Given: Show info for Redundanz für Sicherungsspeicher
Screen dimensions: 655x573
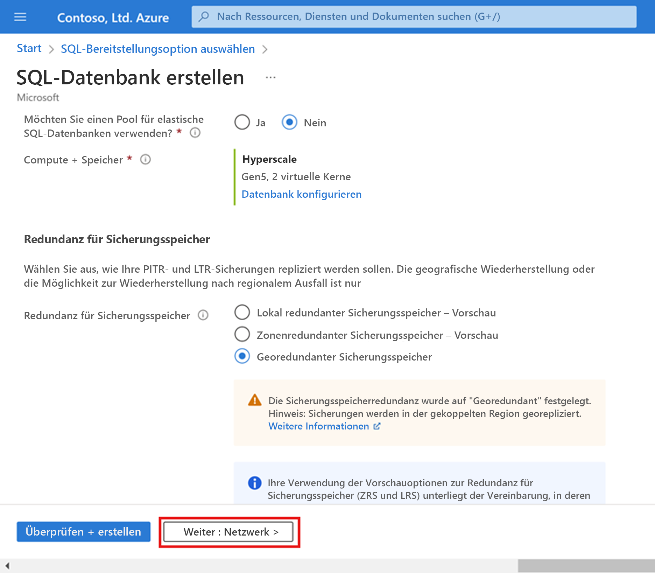Looking at the screenshot, I should point(203,315).
